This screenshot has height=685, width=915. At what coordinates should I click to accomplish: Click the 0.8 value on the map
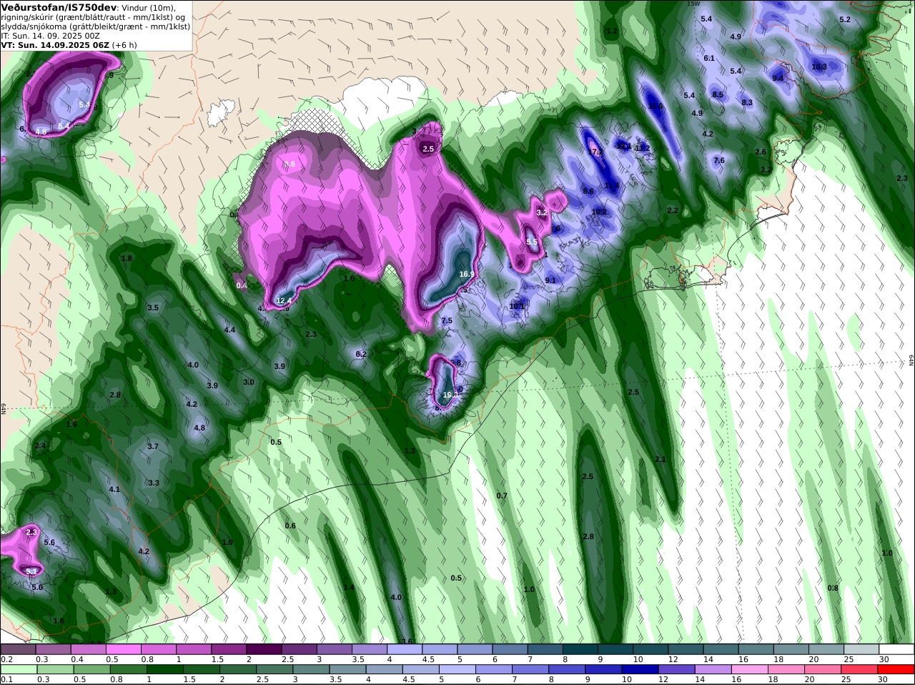[833, 588]
